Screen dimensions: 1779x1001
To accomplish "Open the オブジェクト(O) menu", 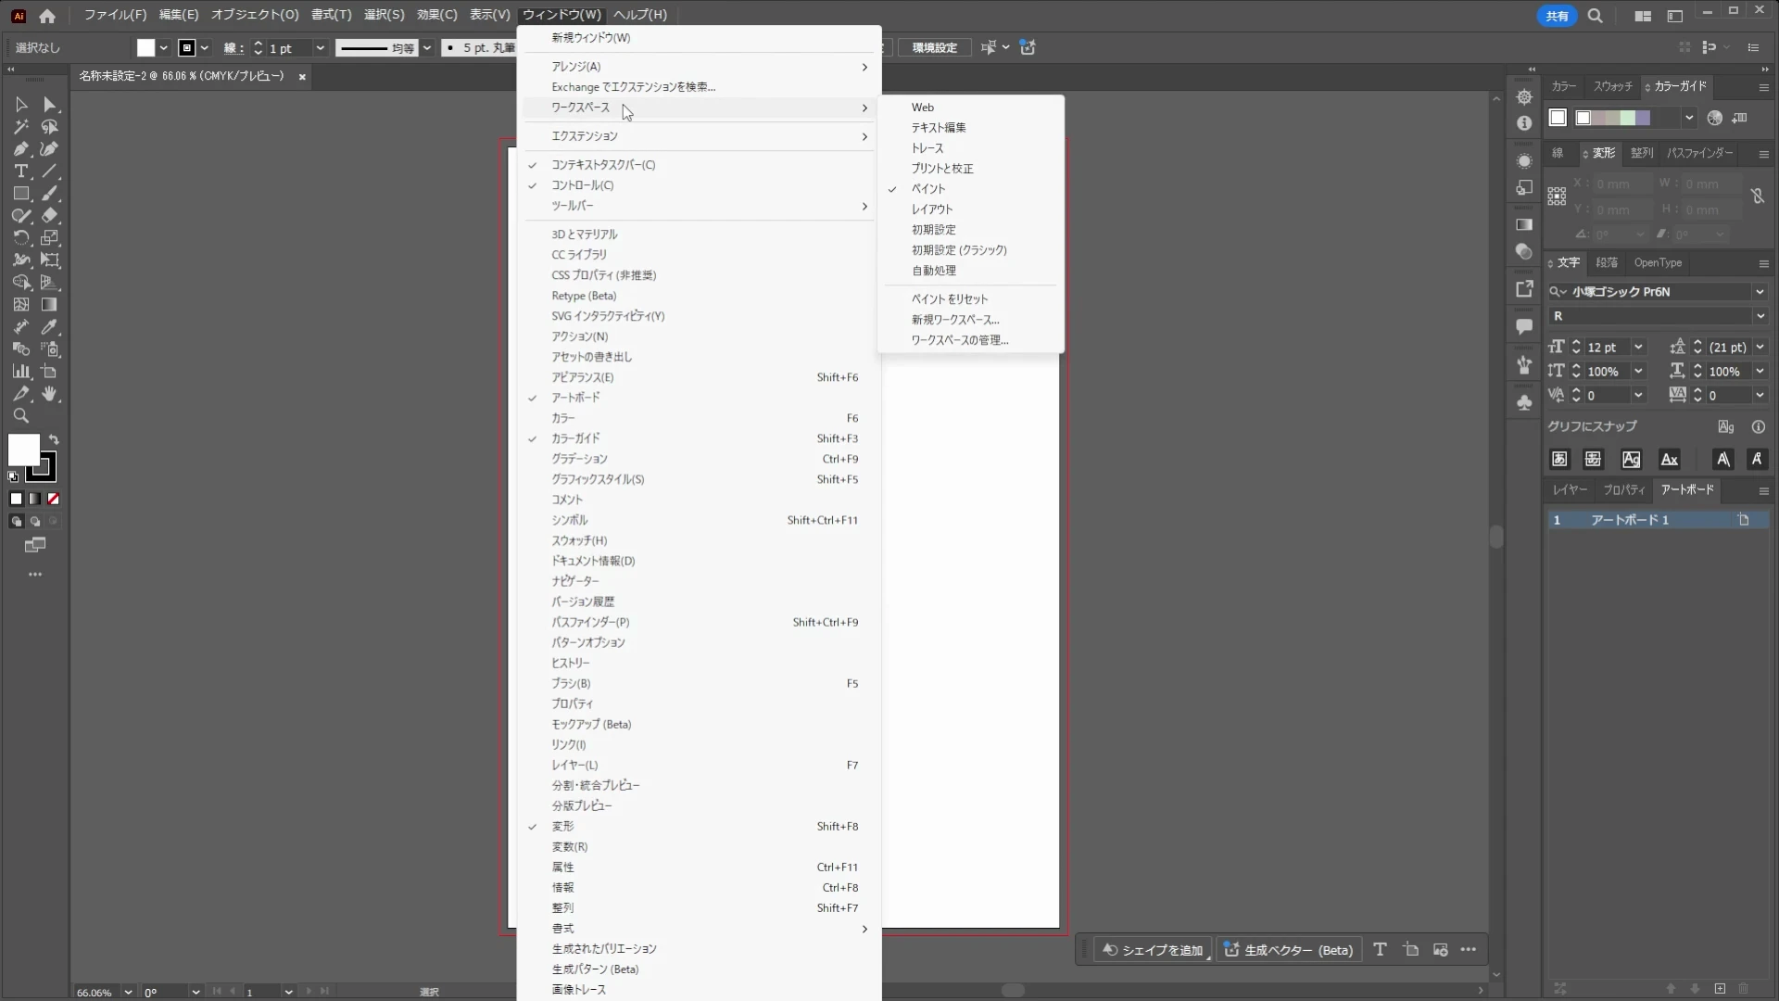I will tap(255, 15).
